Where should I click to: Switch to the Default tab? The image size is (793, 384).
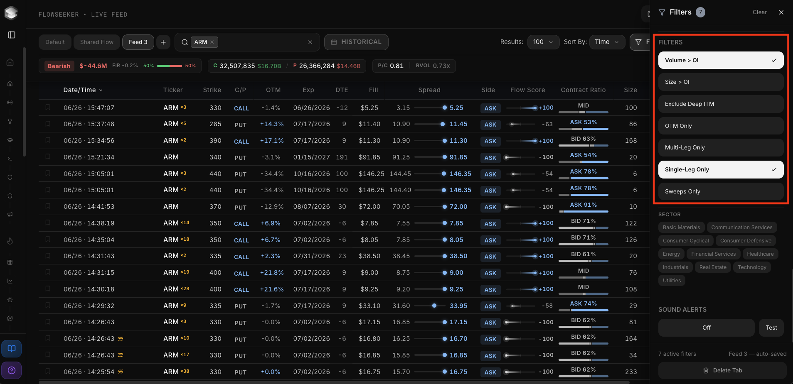(x=55, y=42)
